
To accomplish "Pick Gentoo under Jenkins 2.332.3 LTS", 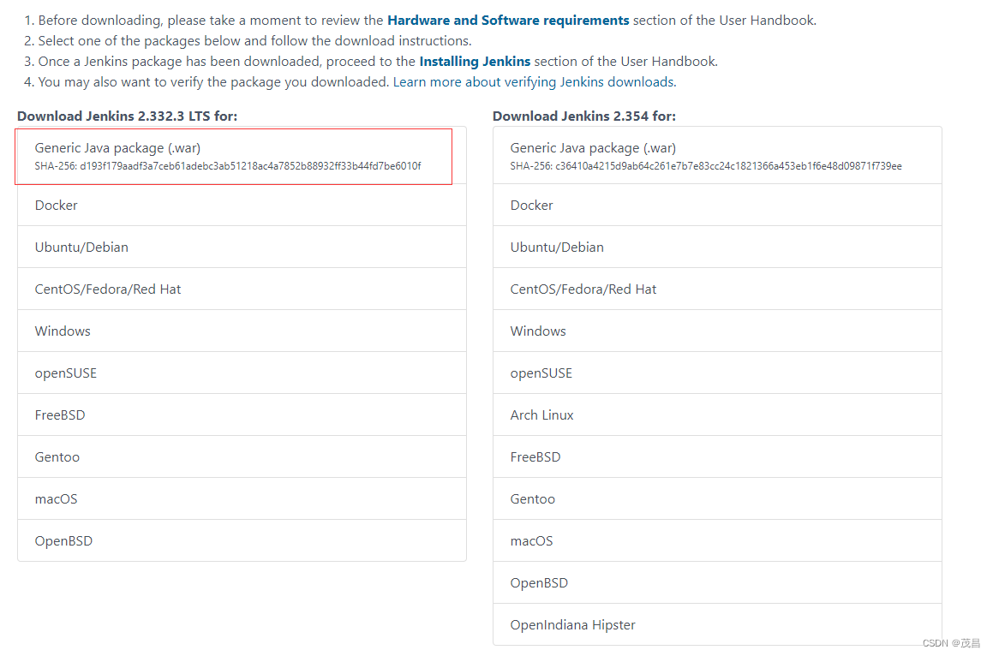I will pyautogui.click(x=242, y=456).
